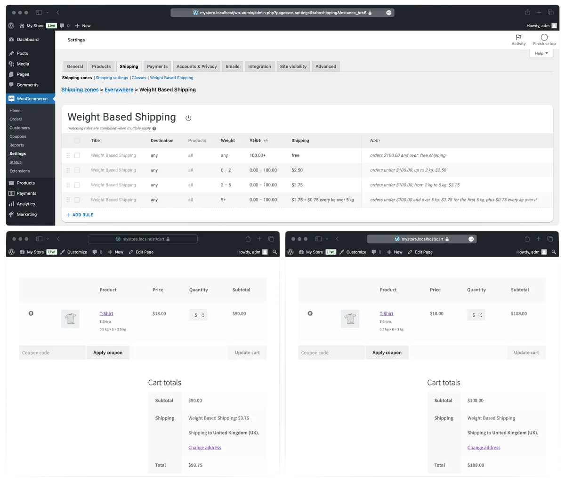Toggle the sidebar in the settings browser window
565x482 pixels.
click(x=39, y=13)
